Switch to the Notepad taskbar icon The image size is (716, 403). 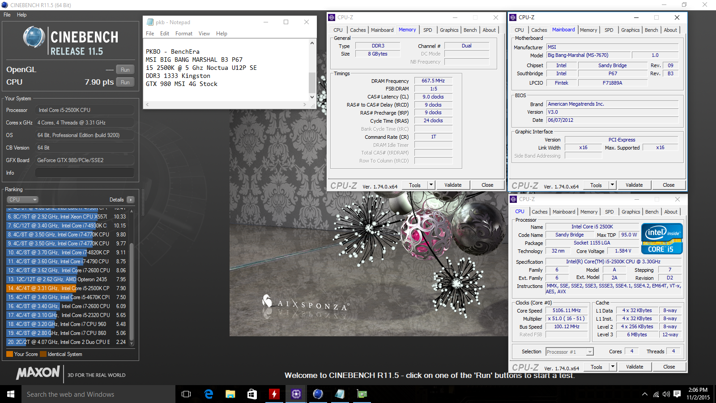[340, 394]
